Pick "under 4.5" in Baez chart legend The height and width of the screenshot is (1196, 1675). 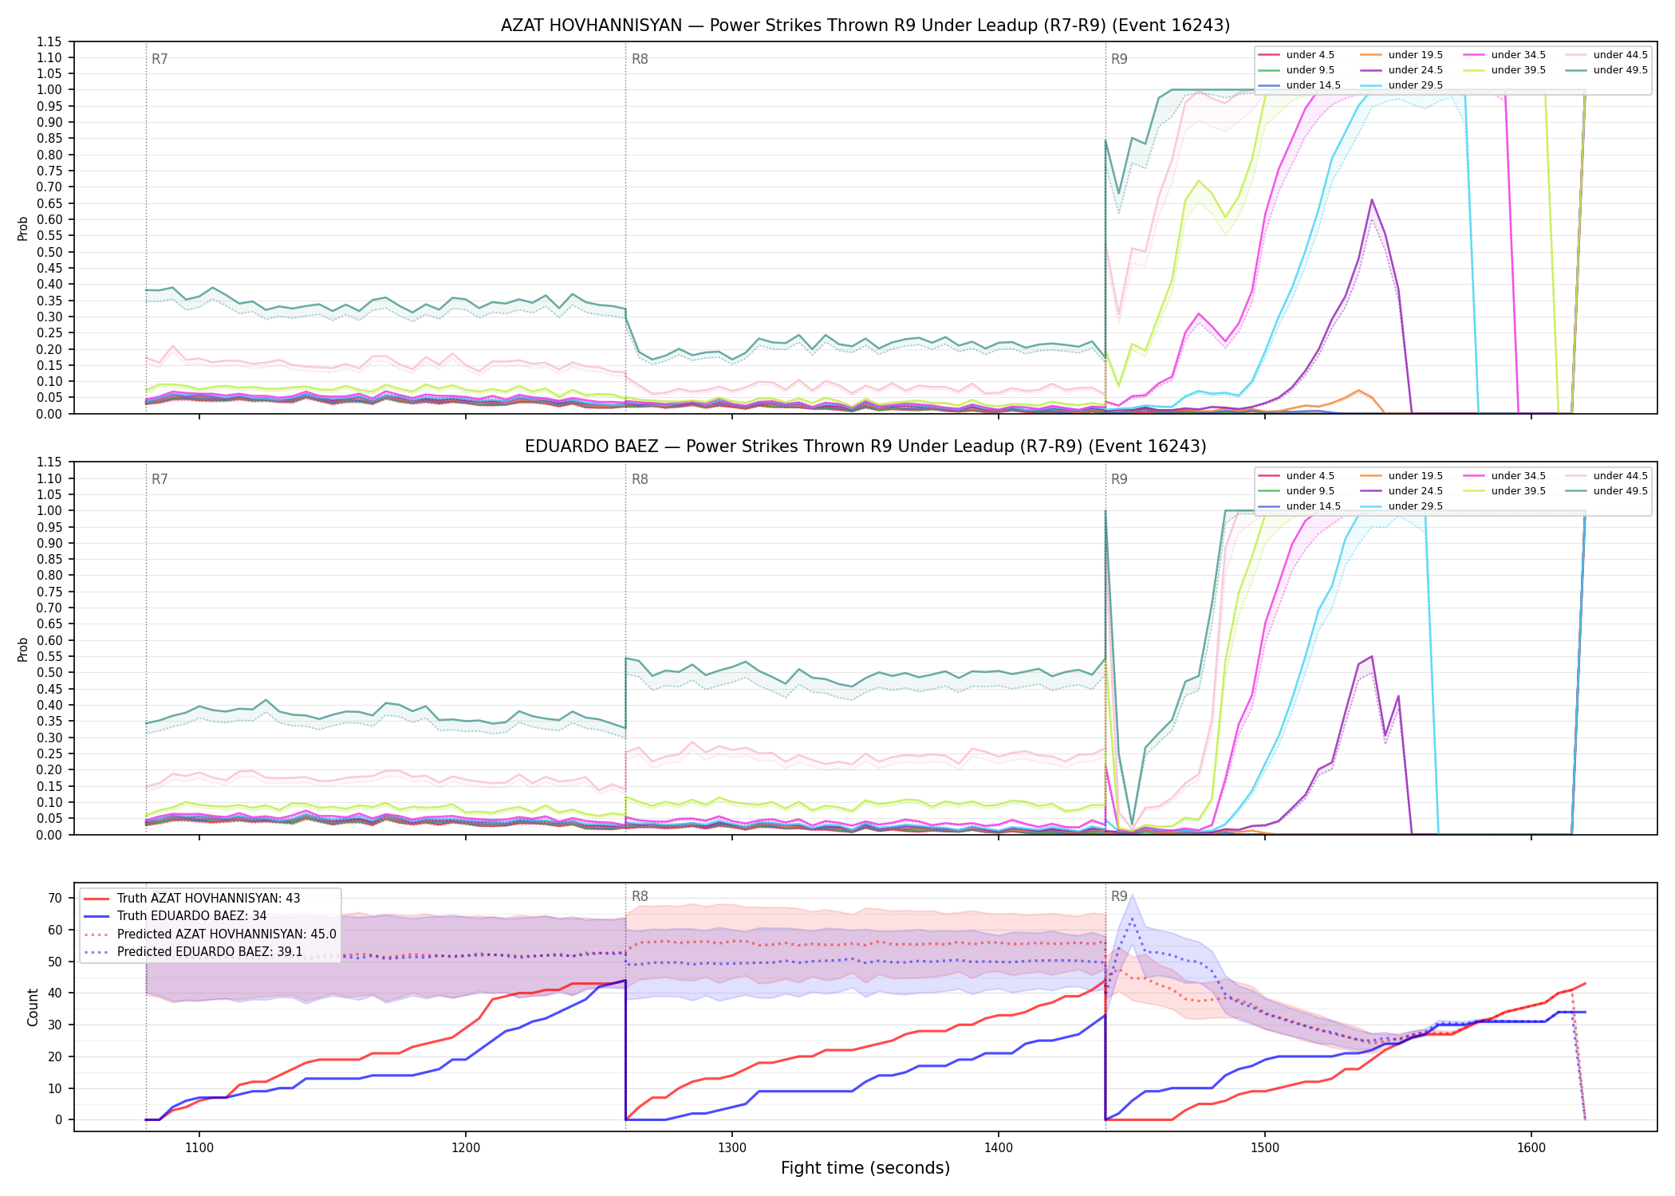pos(1296,476)
